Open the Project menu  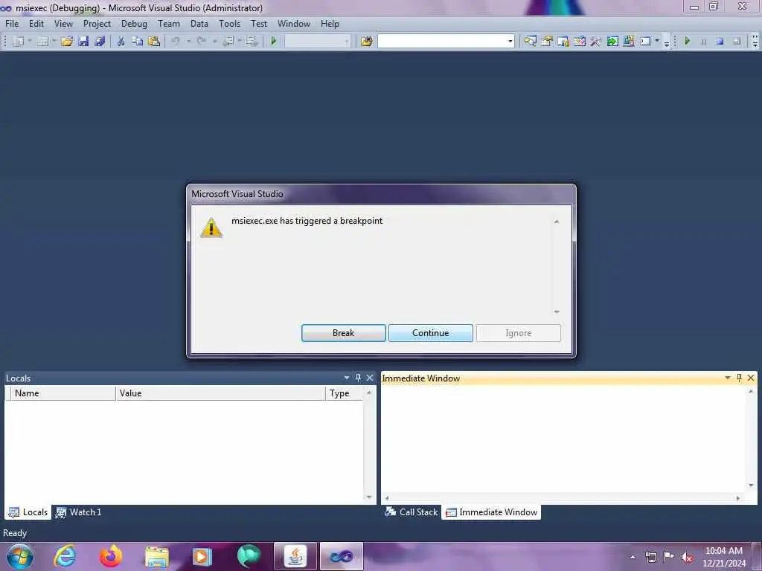(x=97, y=23)
